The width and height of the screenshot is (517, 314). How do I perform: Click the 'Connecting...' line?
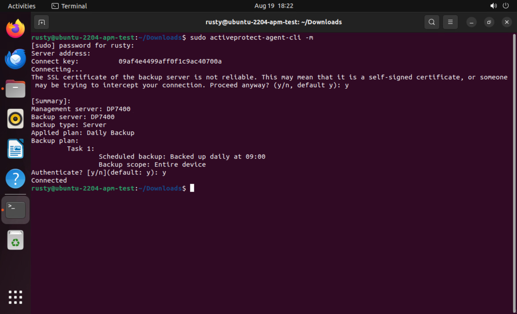(57, 69)
